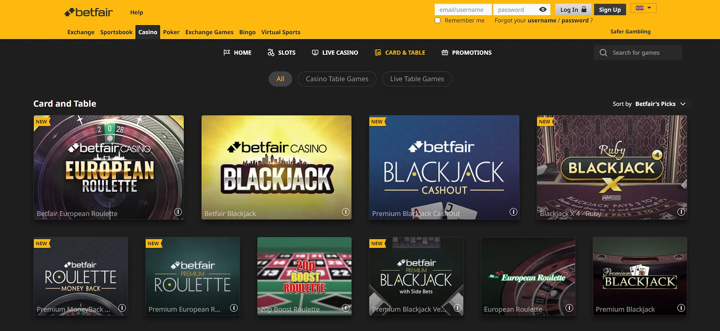Viewport: 720px width, 331px height.
Task: Click the Search for games field
Action: pos(638,53)
